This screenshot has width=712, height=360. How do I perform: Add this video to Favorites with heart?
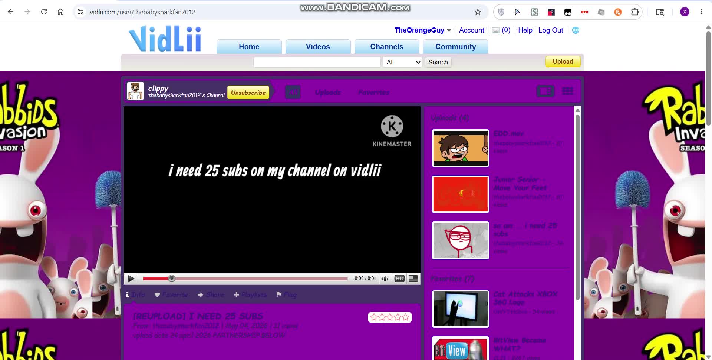[x=171, y=295]
